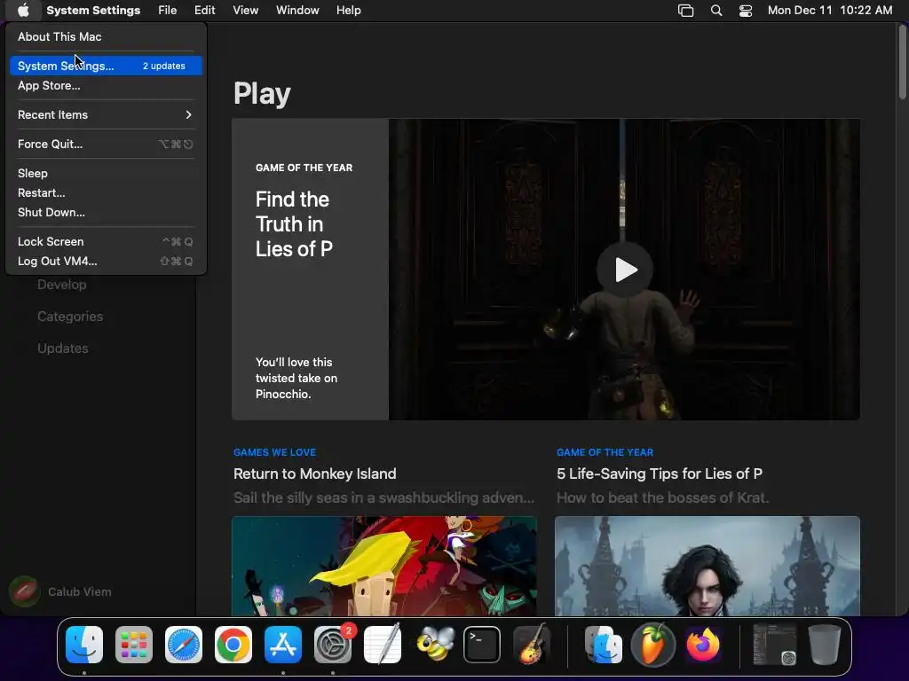Choose About This Mac

(106, 36)
